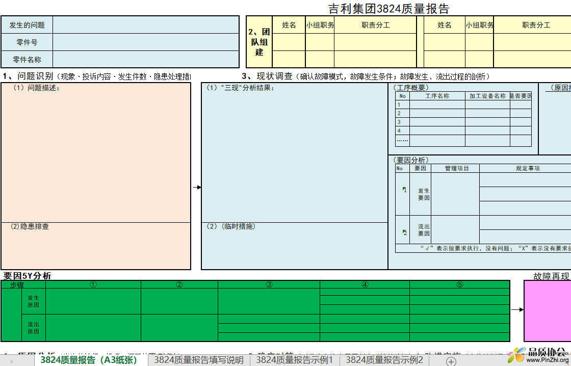Click row number 3 in 工序概要 table
Screen dimensions: 571x366
tap(402, 122)
